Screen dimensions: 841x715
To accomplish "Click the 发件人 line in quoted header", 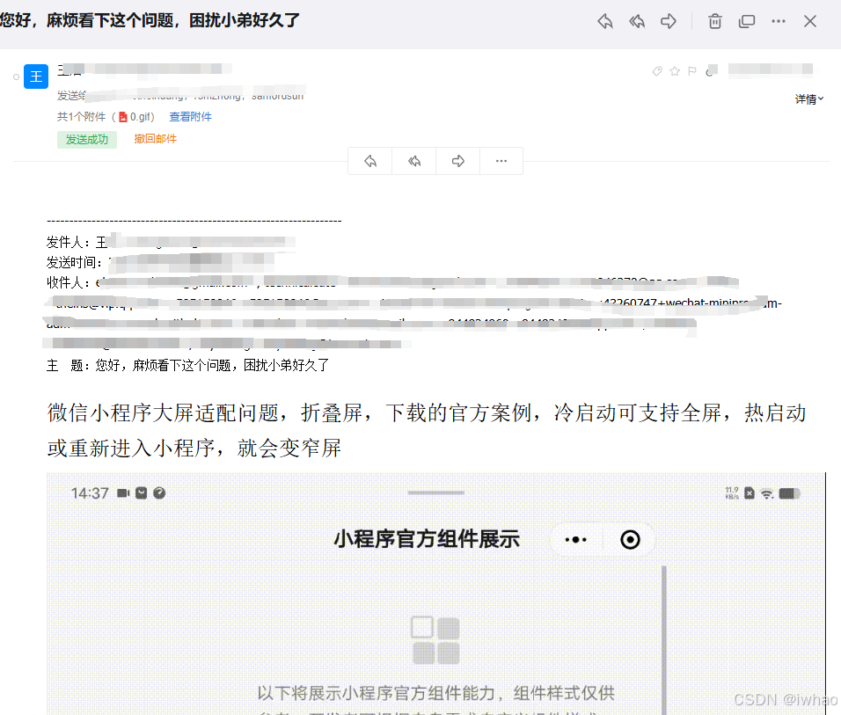I will pyautogui.click(x=171, y=242).
